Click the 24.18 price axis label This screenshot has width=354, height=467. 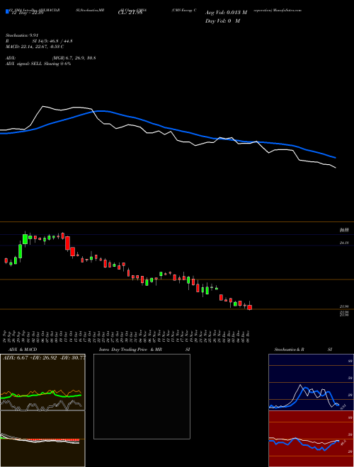coord(344,243)
